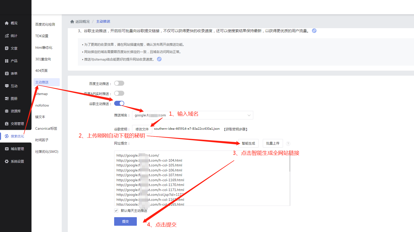
Task: Click the 返回概况 breadcrumb link
Action: (x=82, y=22)
